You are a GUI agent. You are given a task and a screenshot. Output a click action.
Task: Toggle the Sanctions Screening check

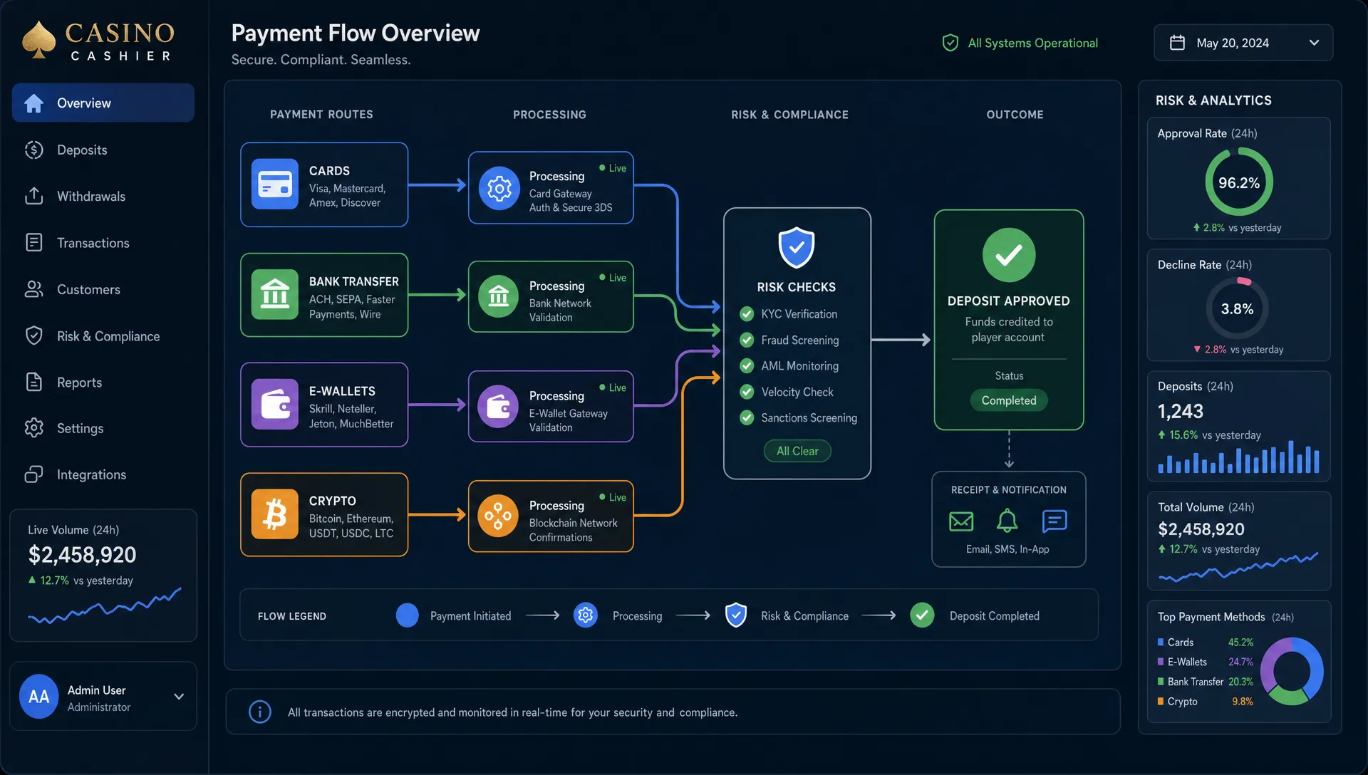click(x=747, y=417)
